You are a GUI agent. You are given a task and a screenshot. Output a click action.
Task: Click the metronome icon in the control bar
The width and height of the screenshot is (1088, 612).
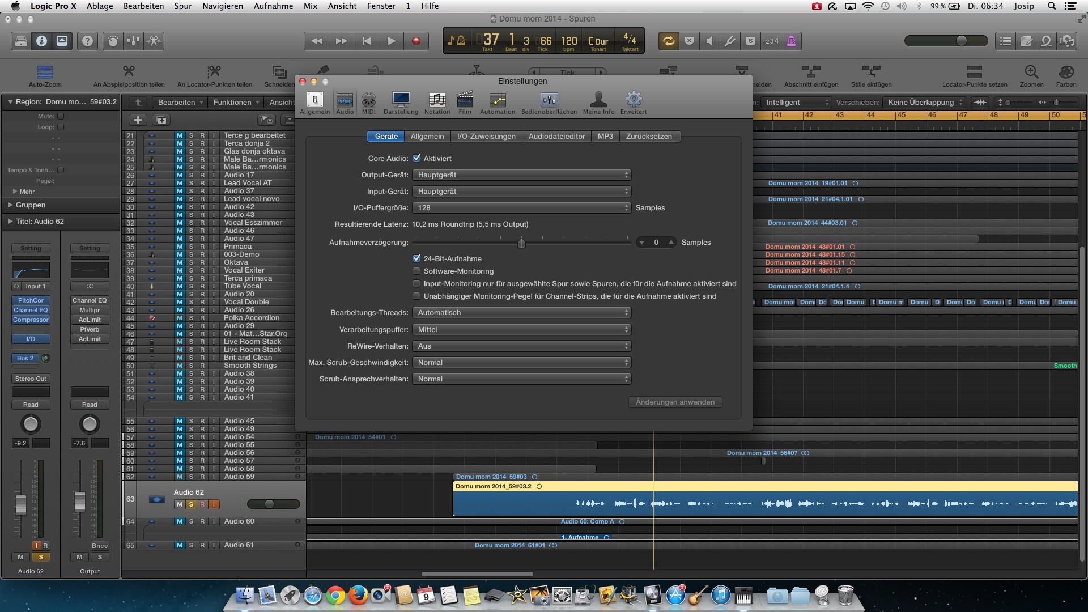click(x=791, y=41)
